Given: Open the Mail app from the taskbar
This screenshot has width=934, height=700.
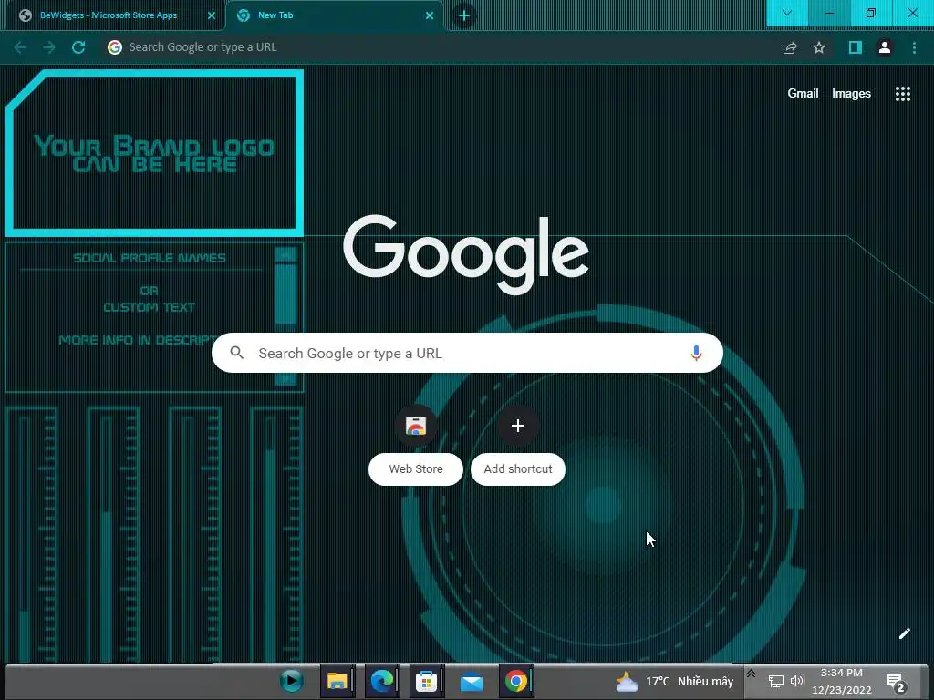Looking at the screenshot, I should coord(472,682).
